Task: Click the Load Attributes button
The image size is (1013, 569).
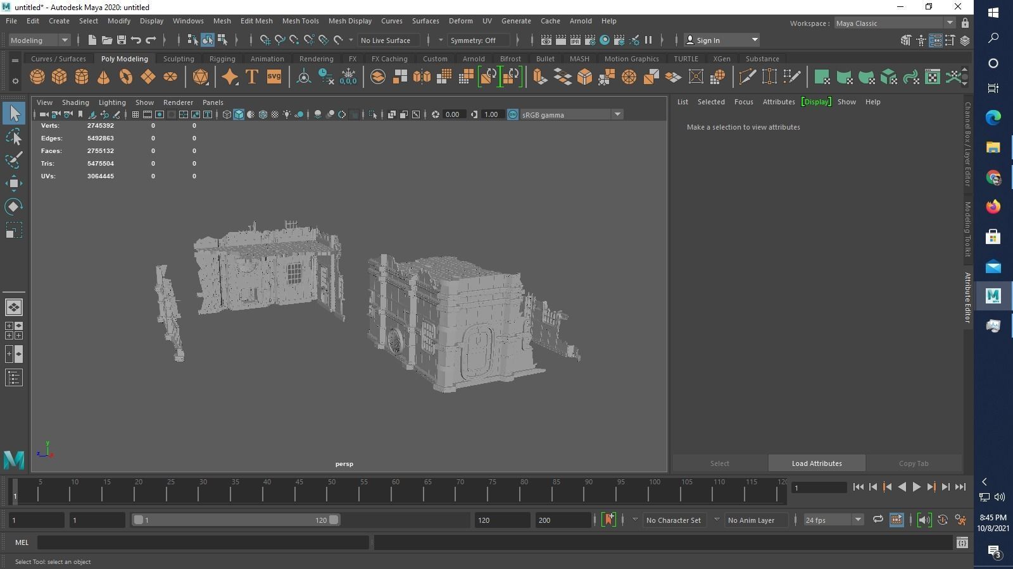Action: click(x=817, y=463)
